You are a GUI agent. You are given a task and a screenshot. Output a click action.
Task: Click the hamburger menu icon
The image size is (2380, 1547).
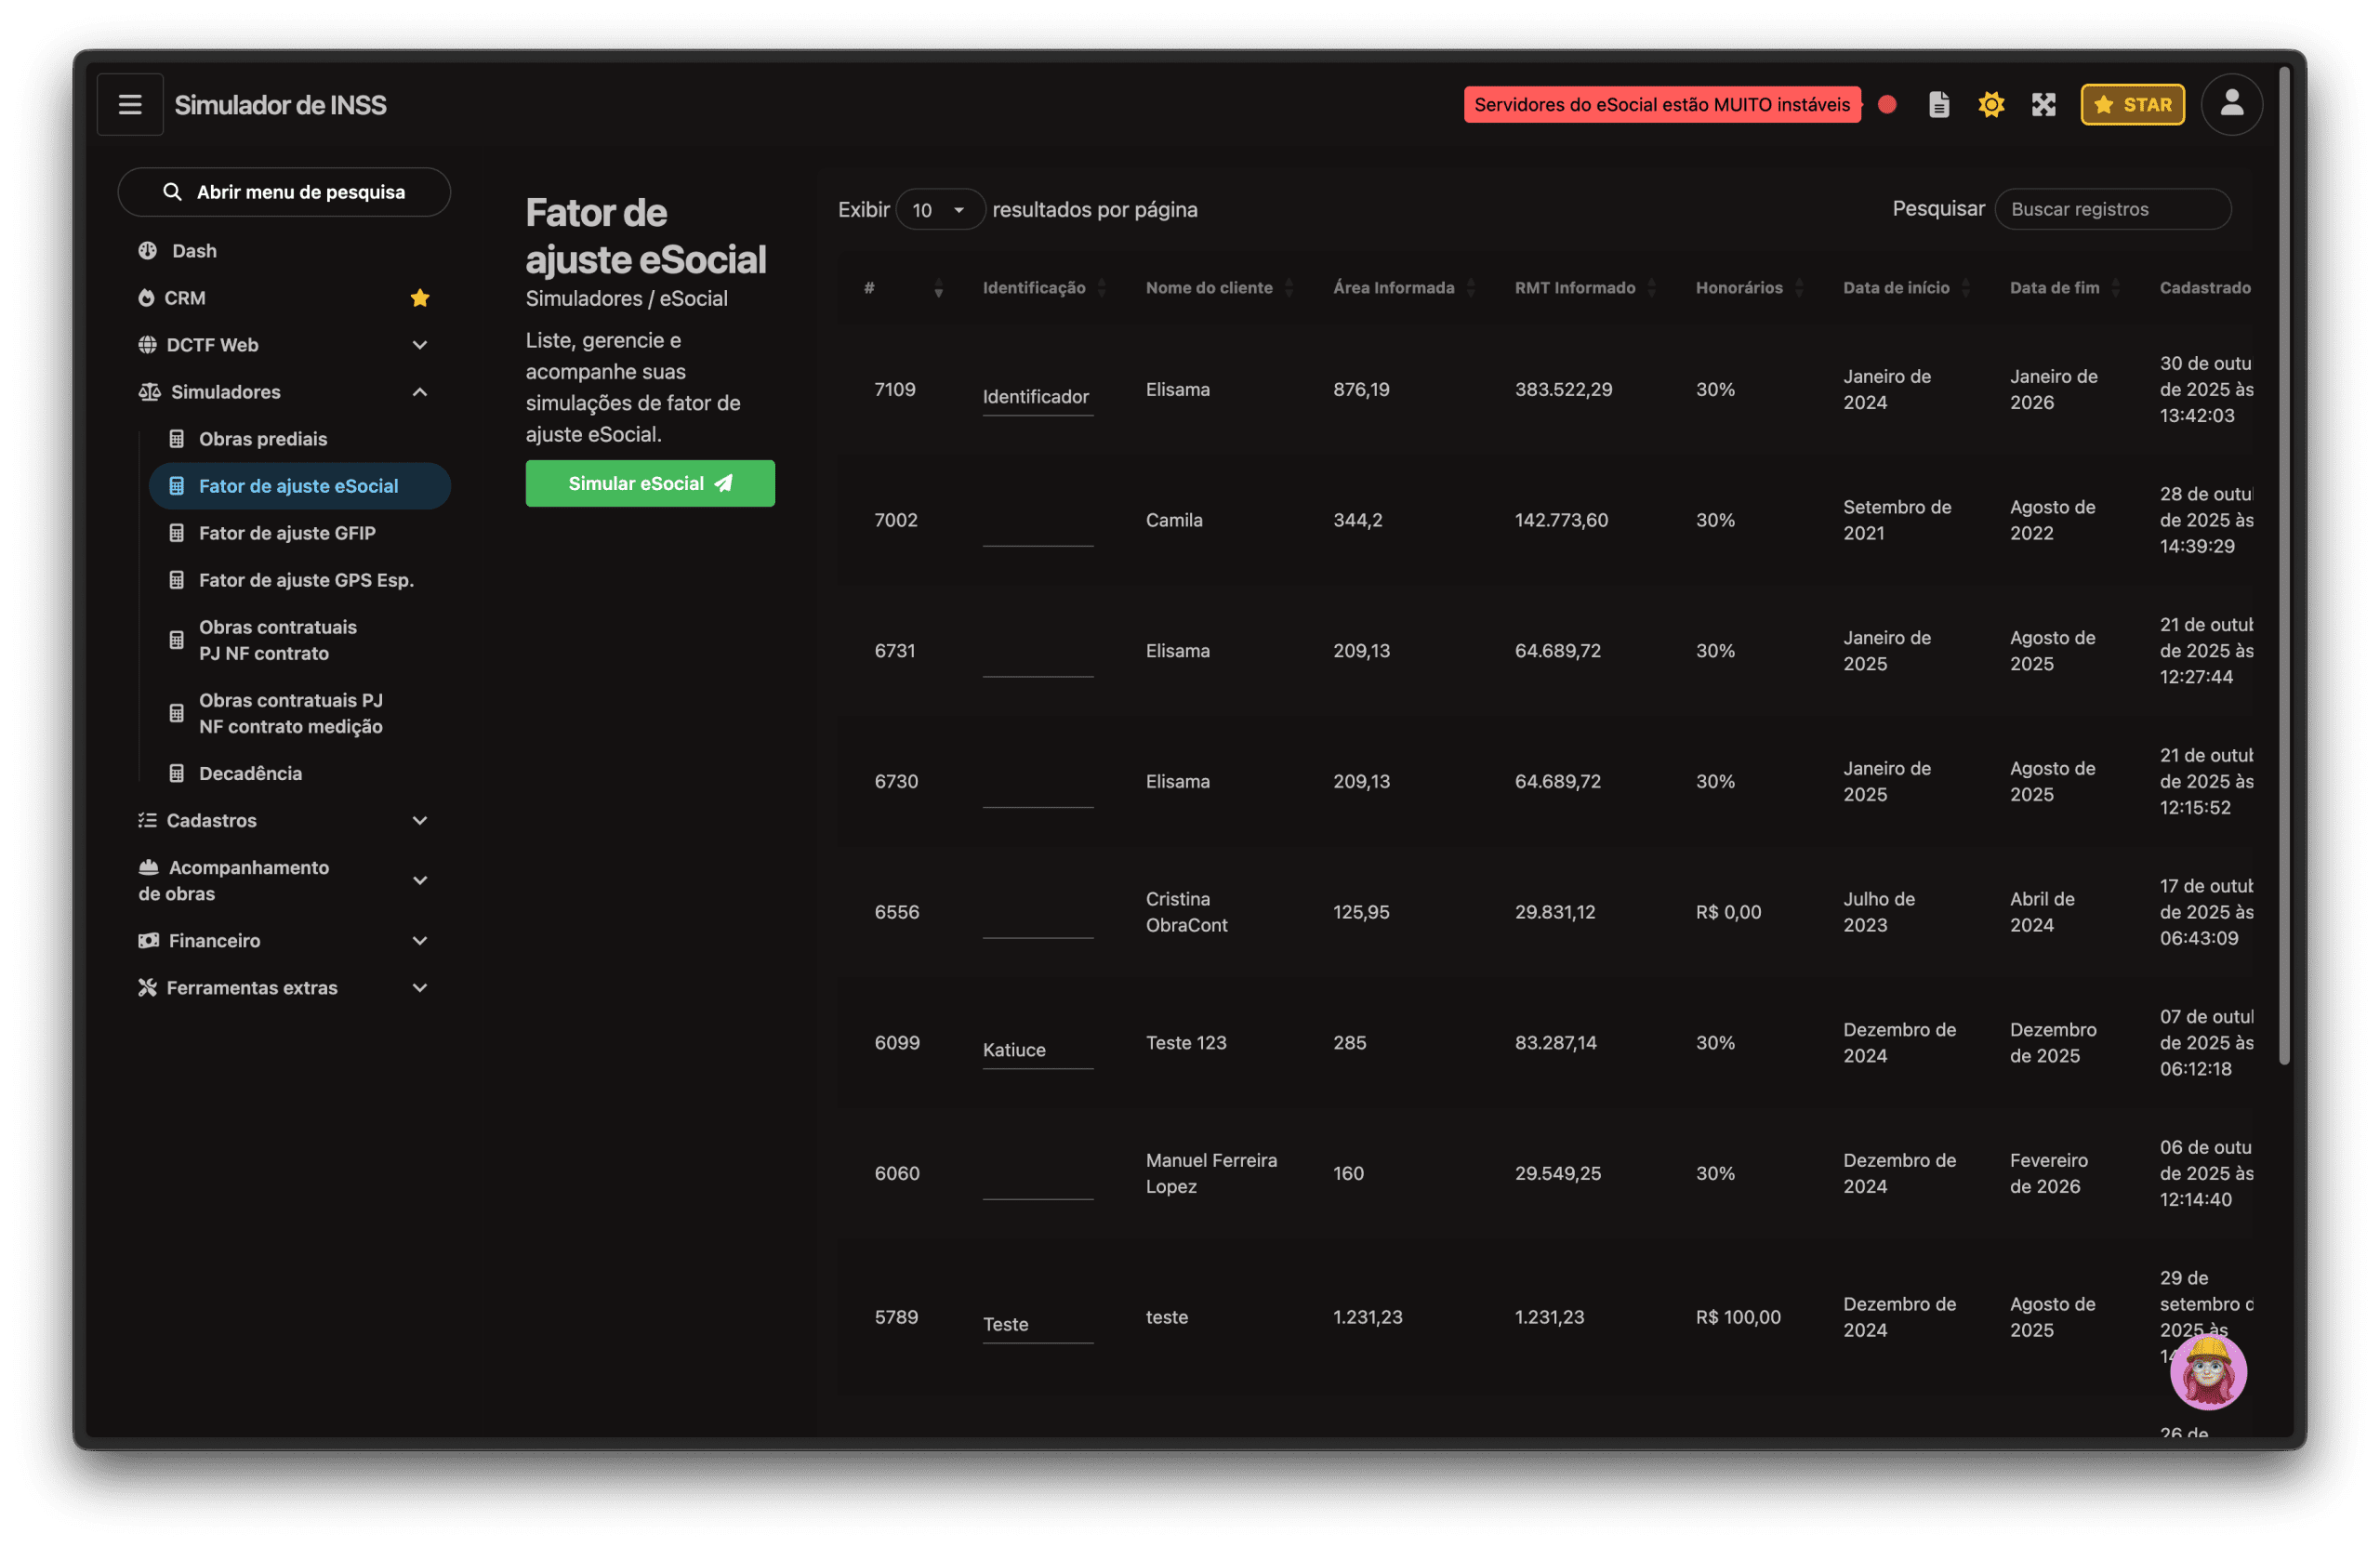pos(130,104)
